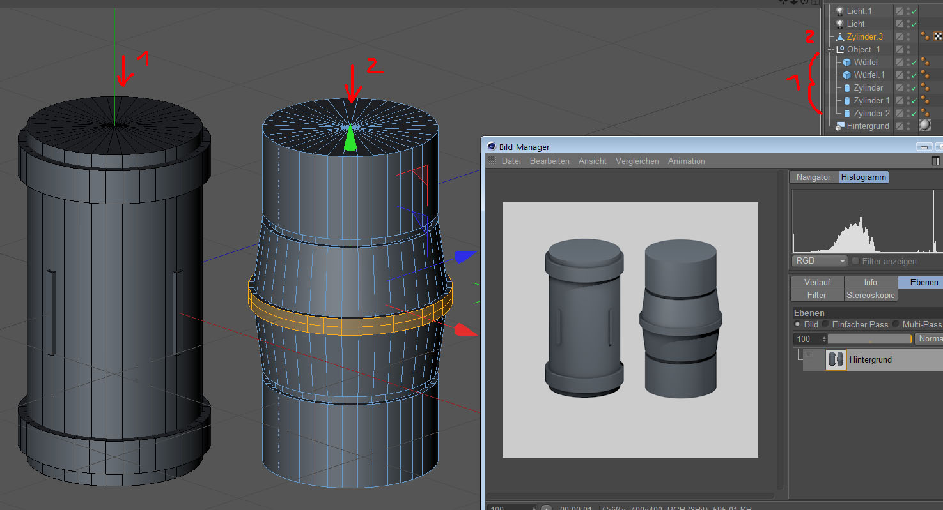
Task: Click the UVW checkerboard tag on Zylinder.3
Action: (x=938, y=37)
